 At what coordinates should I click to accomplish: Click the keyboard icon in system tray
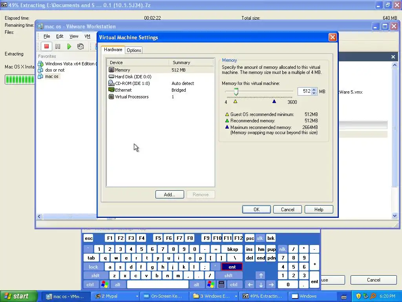(344, 297)
